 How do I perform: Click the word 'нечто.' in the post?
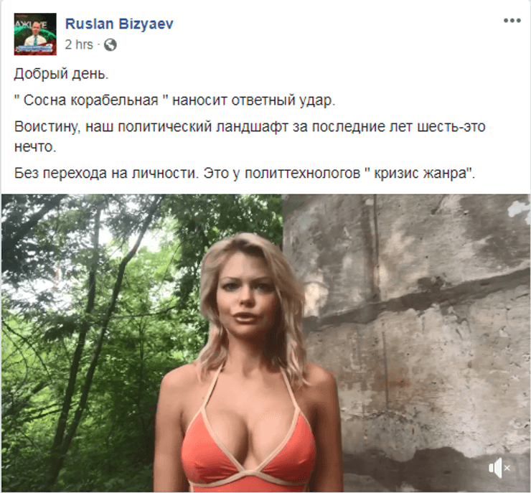tap(35, 146)
